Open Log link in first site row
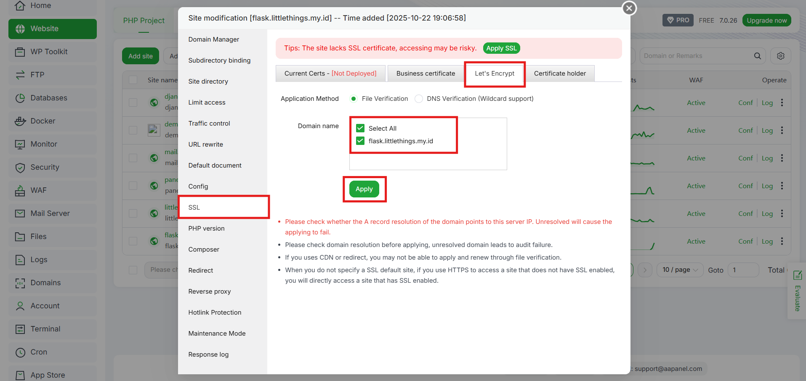Screen dimensions: 806x381 coord(767,102)
